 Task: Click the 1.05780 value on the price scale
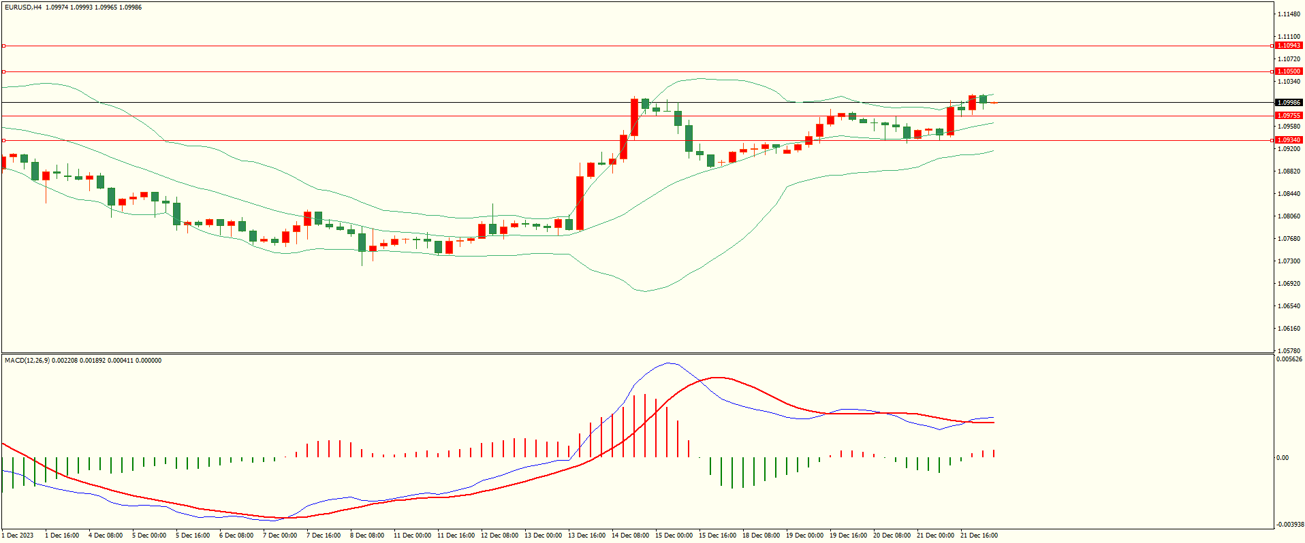[x=1289, y=351]
